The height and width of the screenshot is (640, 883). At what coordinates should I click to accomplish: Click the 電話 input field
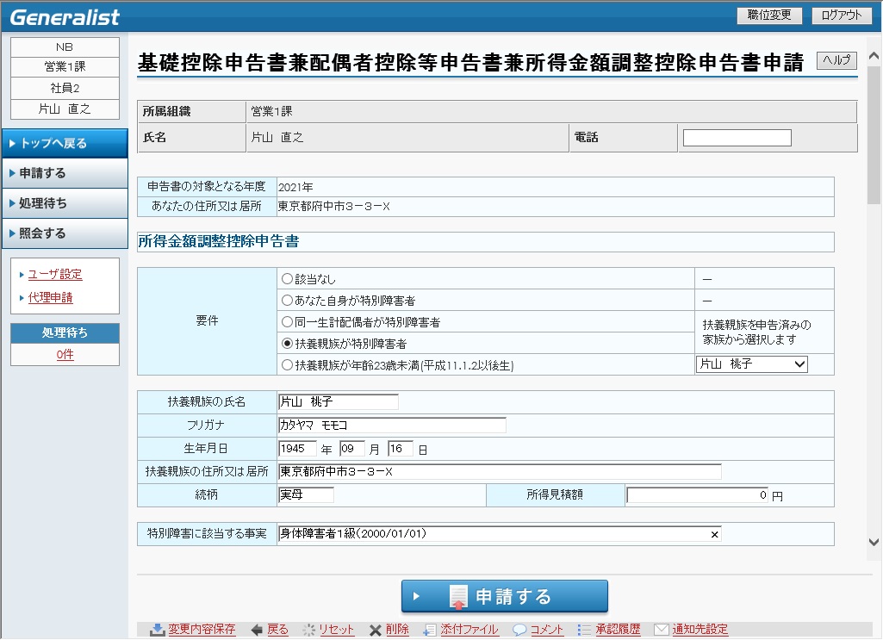[737, 138]
